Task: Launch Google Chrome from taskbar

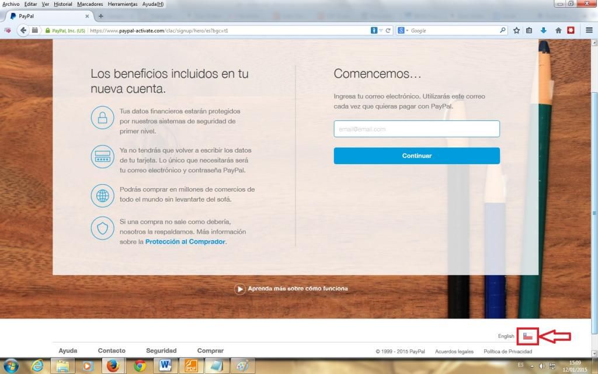Action: [140, 366]
